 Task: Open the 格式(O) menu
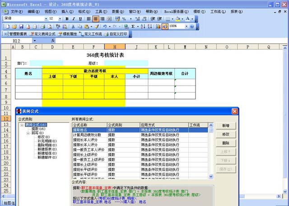click(x=84, y=11)
